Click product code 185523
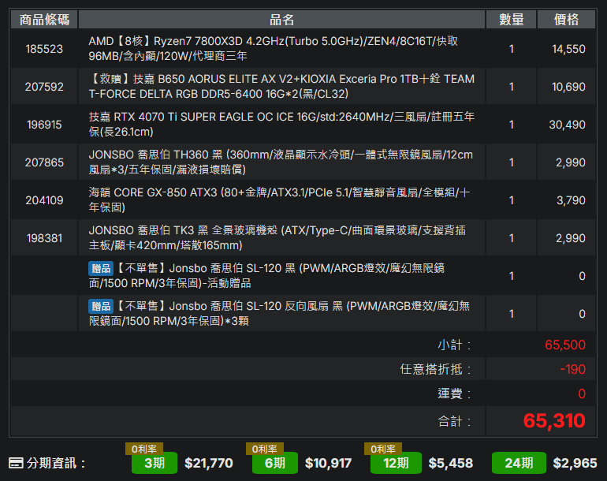 pos(44,49)
